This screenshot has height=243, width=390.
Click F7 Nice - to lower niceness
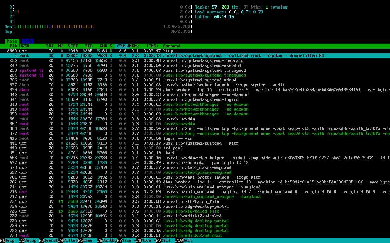tap(127, 240)
